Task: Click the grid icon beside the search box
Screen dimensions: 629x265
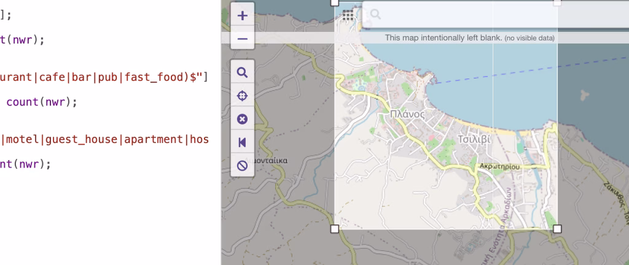Action: 348,15
